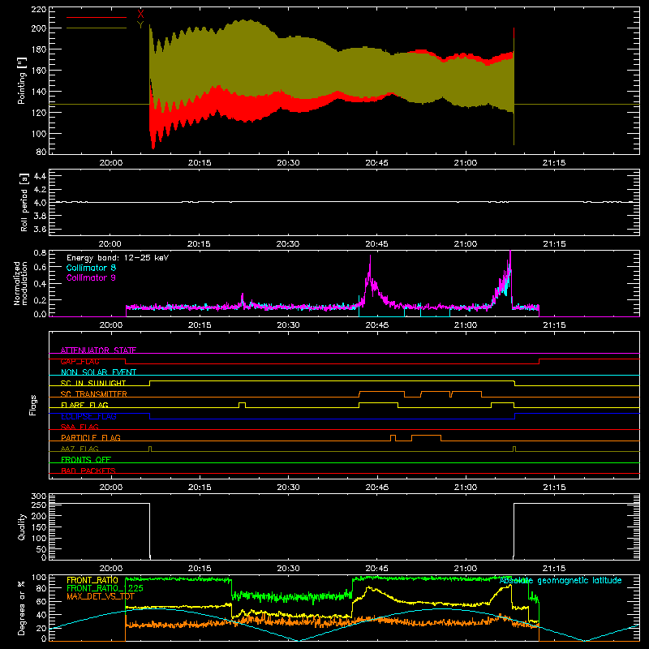Viewport: 649px width, 649px height.
Task: Click the FRONTS_OFF flag label
Action: (86, 459)
